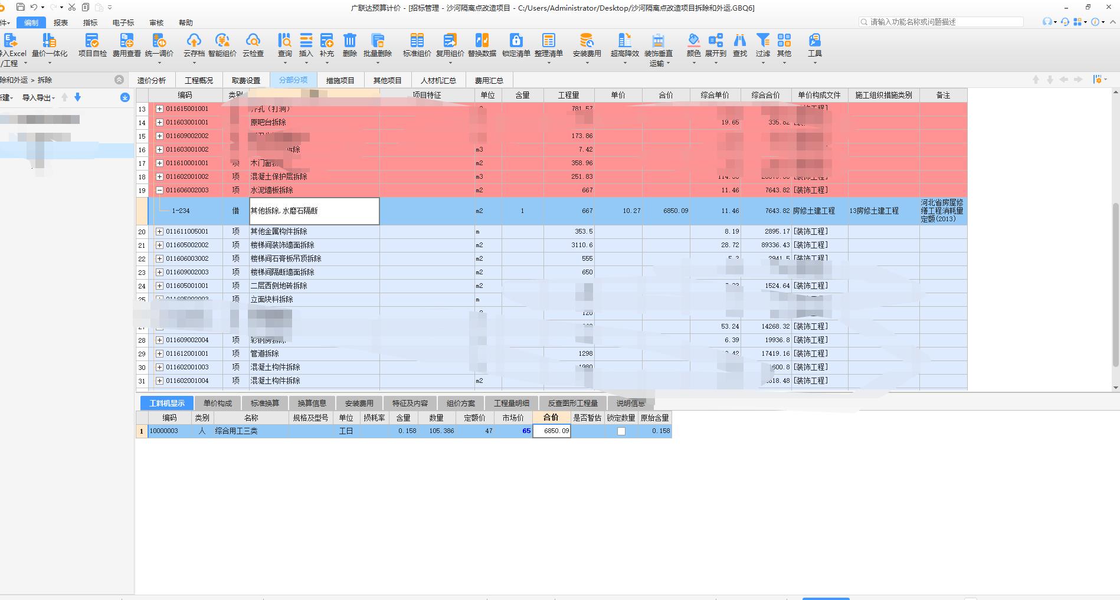Click 标准组价 standard pricing icon
The width and height of the screenshot is (1120, 600).
tap(417, 41)
